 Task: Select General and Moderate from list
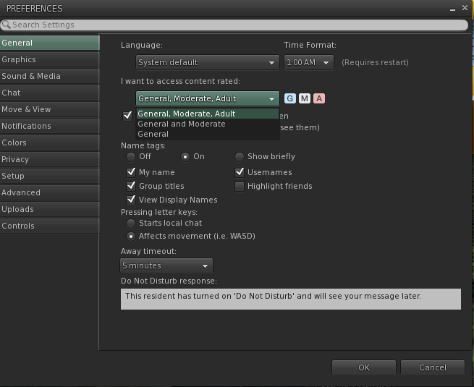(x=182, y=124)
